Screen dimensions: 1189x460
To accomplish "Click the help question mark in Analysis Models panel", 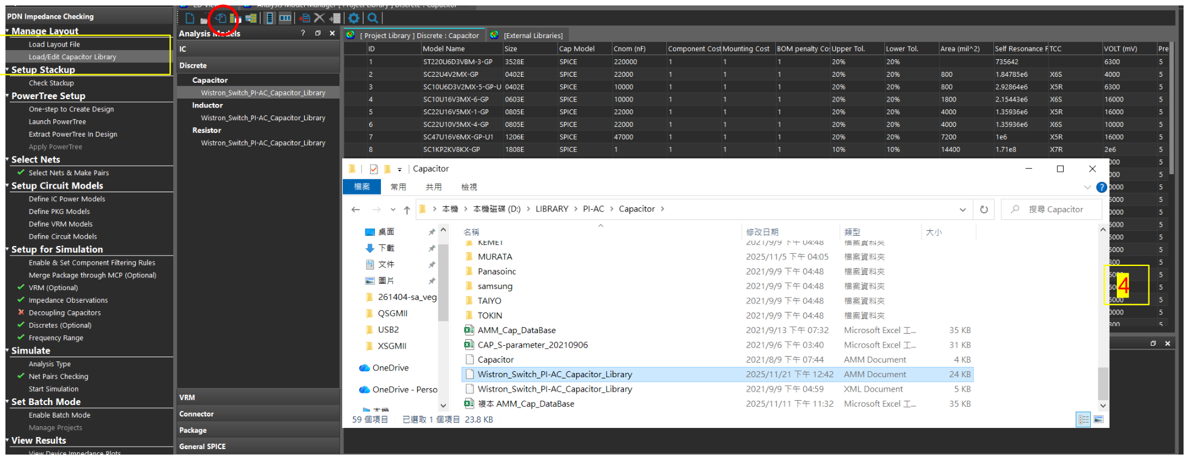I will pyautogui.click(x=303, y=33).
